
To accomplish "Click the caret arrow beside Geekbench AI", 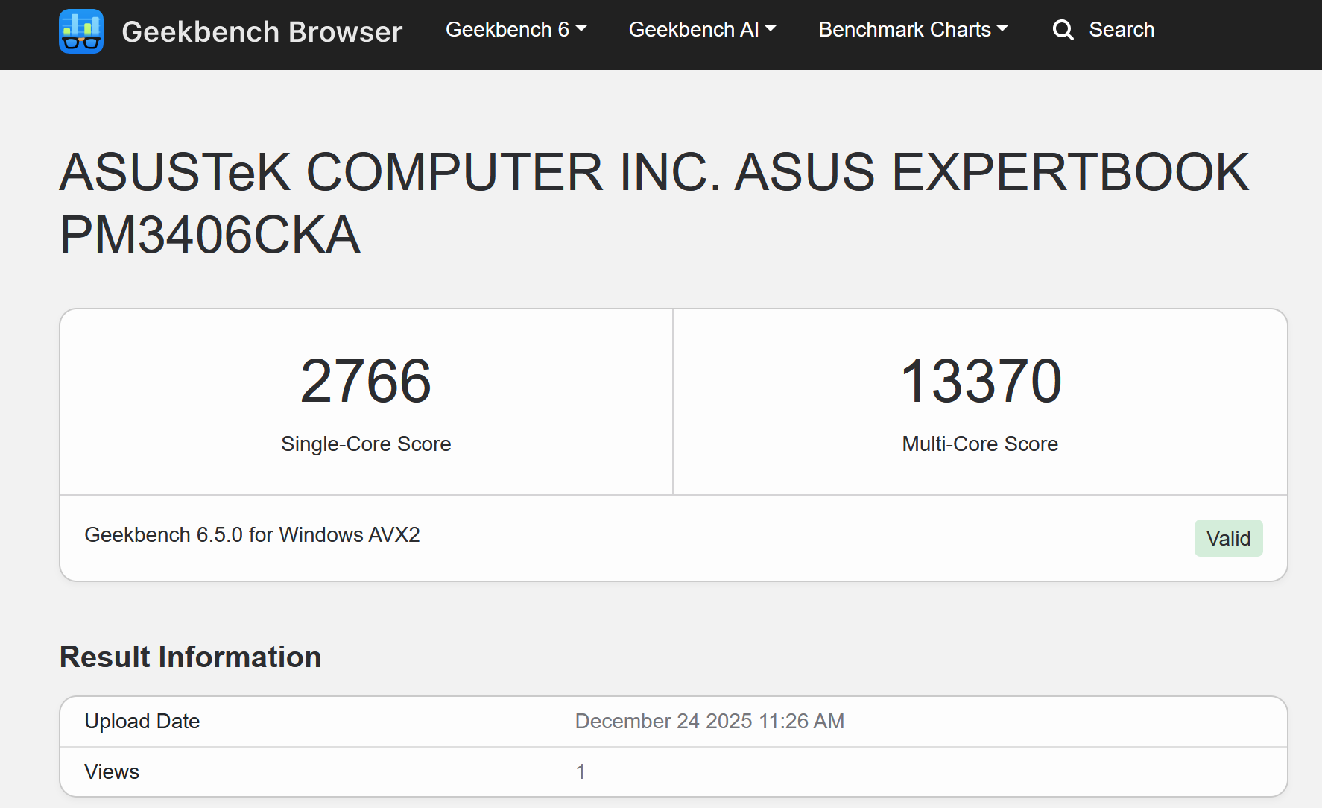I will click(771, 29).
